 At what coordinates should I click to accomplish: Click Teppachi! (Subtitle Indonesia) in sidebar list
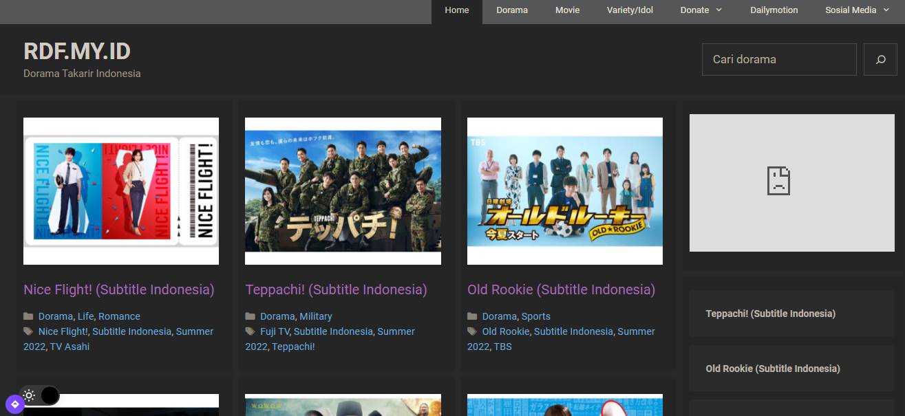tap(770, 314)
